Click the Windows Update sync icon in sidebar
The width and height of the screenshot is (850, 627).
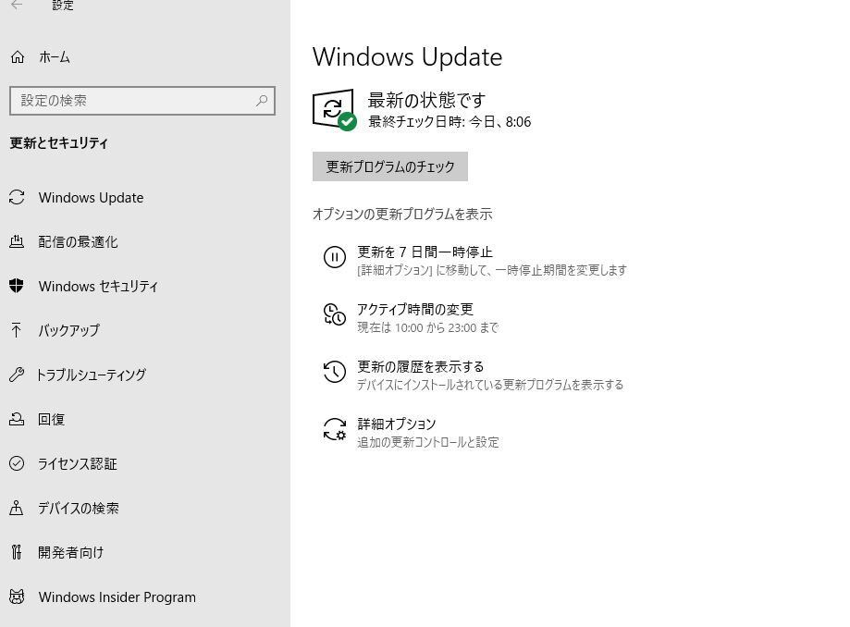click(17, 197)
